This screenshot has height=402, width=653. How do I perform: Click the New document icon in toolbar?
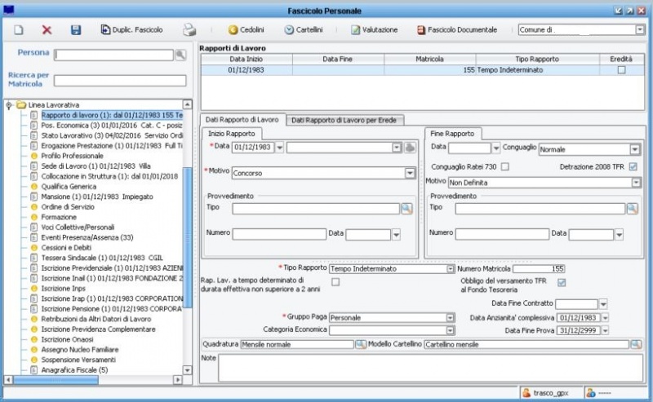click(18, 30)
